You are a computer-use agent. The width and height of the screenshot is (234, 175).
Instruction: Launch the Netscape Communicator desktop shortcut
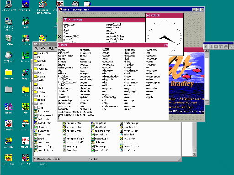point(43,4)
